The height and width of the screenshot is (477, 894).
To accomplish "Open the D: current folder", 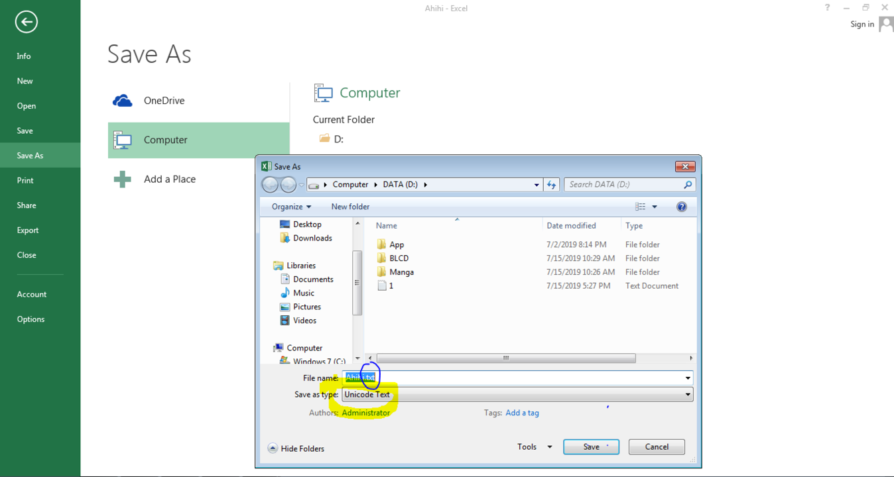I will pyautogui.click(x=332, y=139).
